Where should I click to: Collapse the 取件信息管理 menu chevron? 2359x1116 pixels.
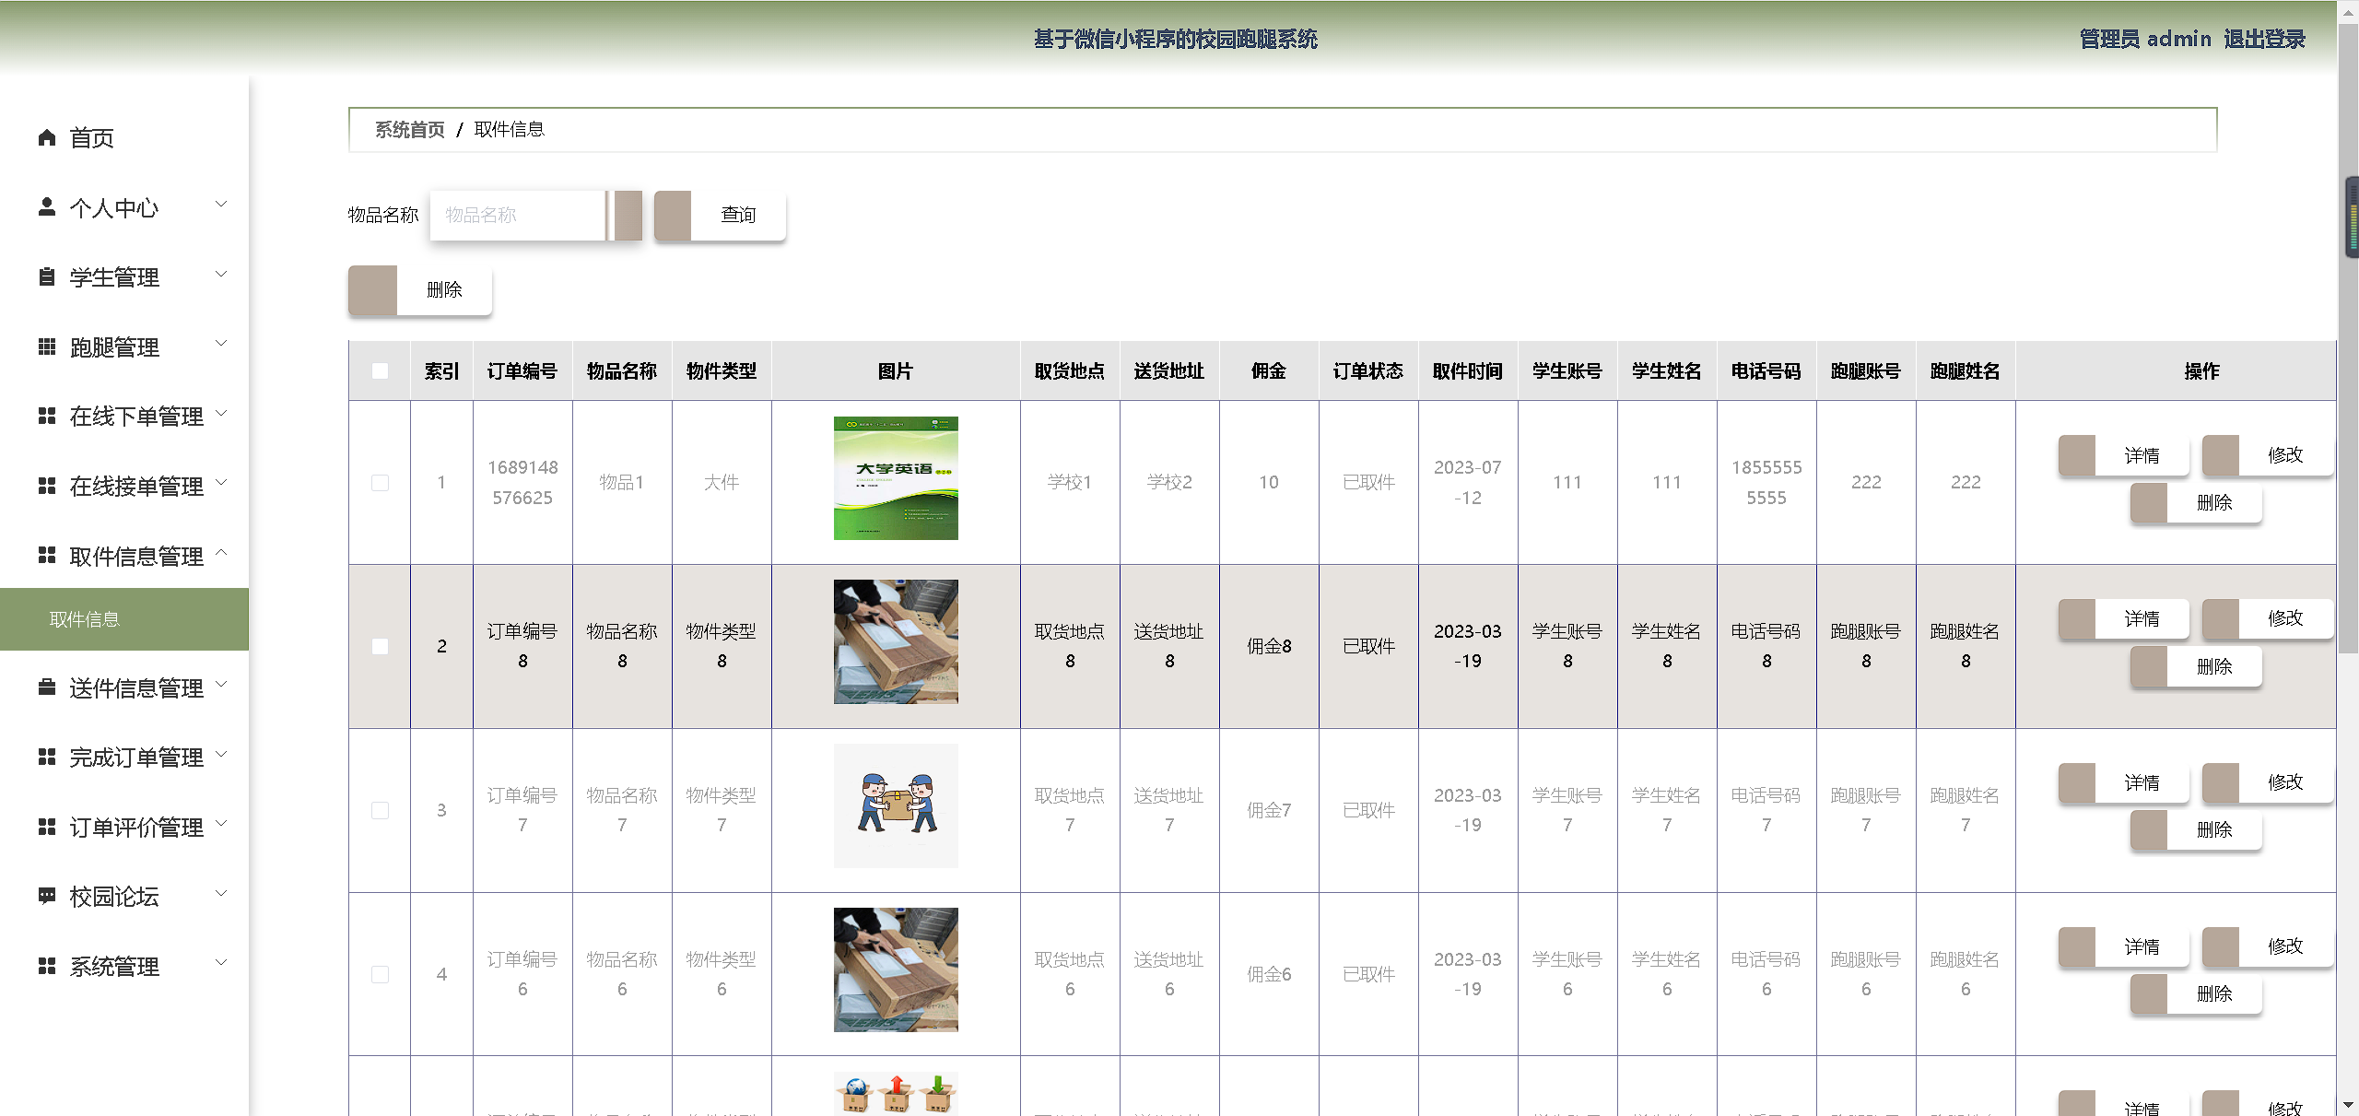(x=221, y=553)
